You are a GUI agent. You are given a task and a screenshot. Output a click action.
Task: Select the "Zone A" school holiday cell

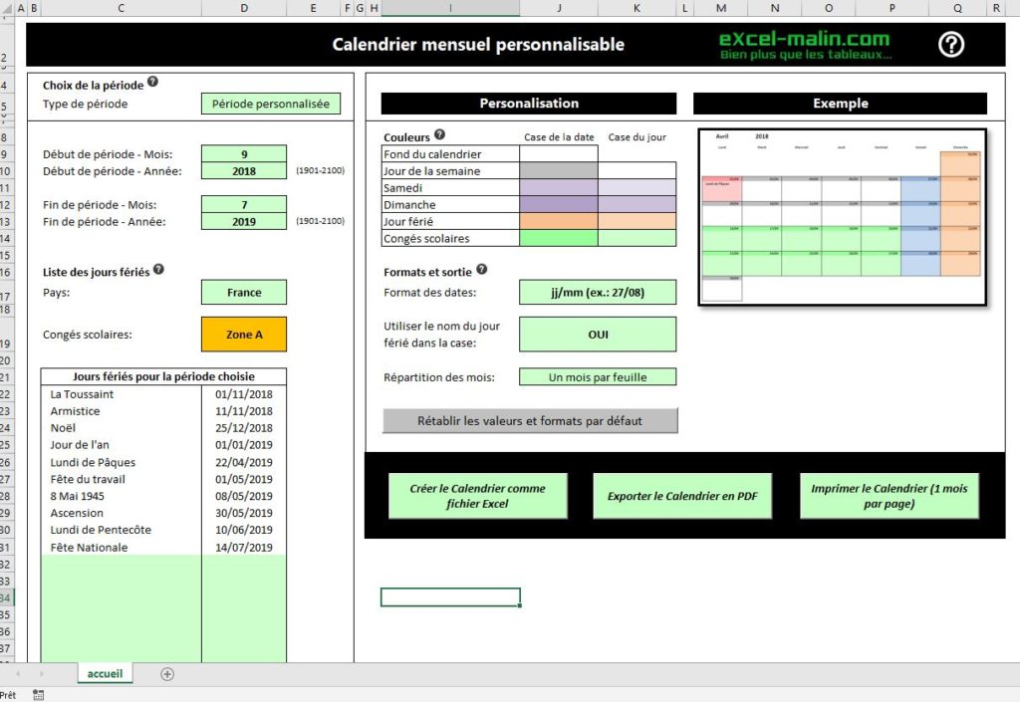click(244, 334)
